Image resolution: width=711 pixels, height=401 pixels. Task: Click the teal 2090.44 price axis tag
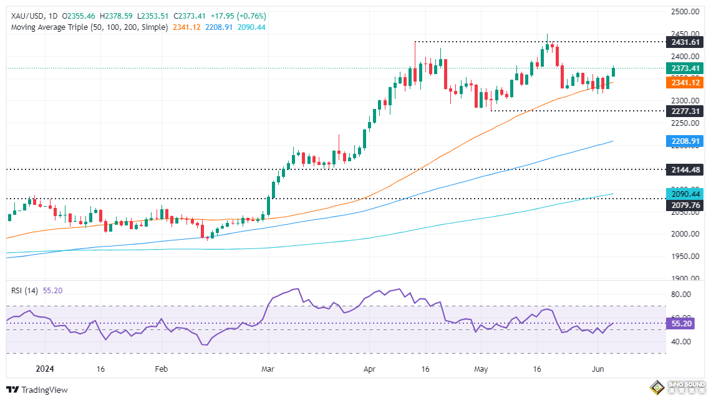click(x=686, y=194)
